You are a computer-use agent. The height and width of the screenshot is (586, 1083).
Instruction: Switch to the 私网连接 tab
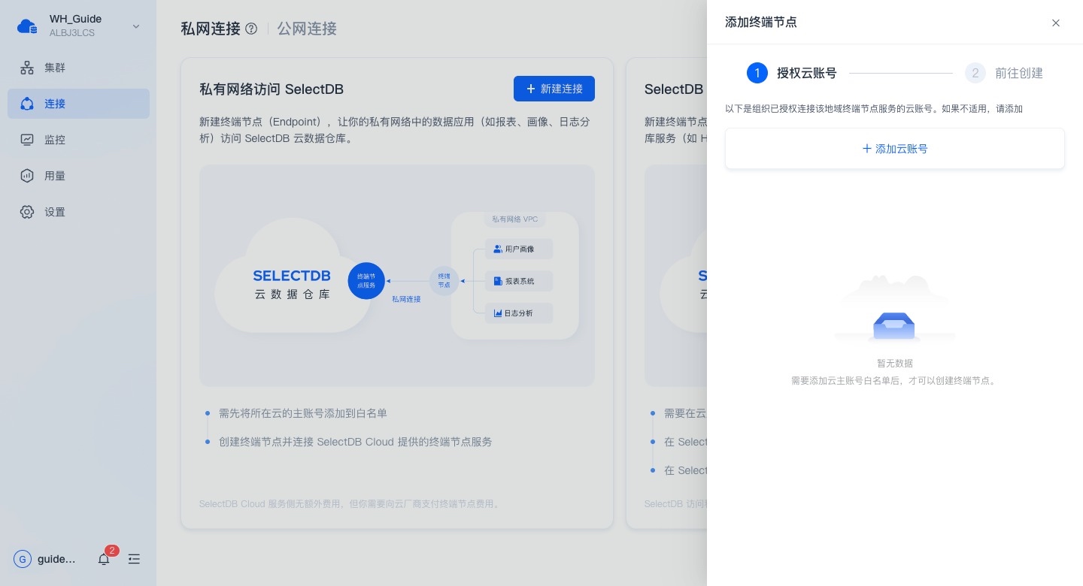pyautogui.click(x=211, y=29)
